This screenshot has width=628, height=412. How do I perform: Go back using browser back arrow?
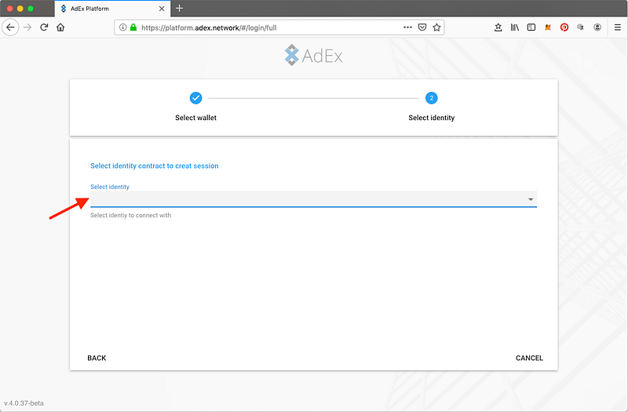point(10,27)
